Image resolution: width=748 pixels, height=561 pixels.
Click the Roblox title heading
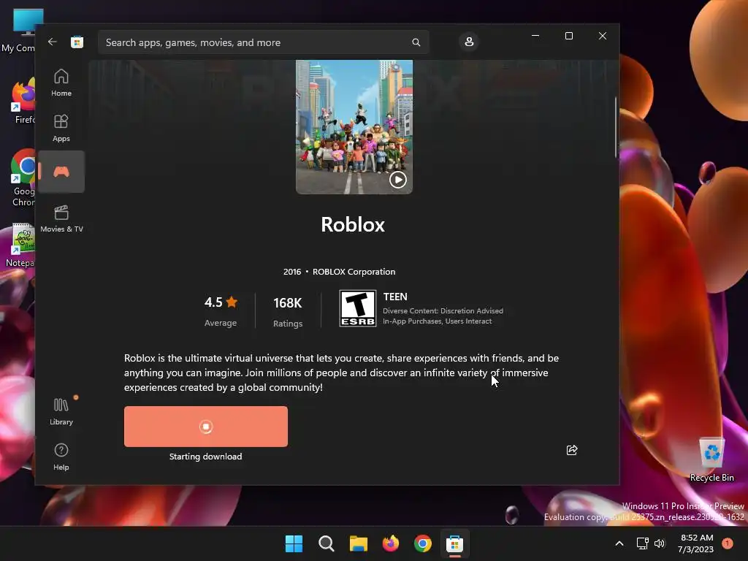coord(353,225)
